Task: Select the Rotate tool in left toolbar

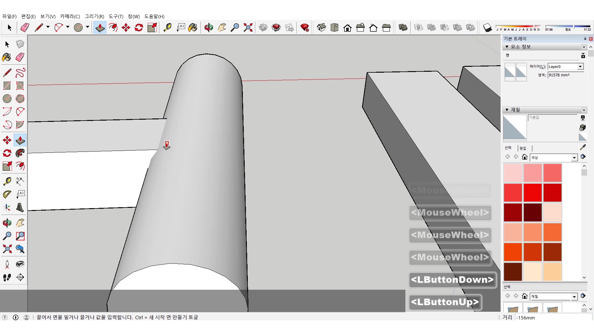Action: pyautogui.click(x=7, y=153)
